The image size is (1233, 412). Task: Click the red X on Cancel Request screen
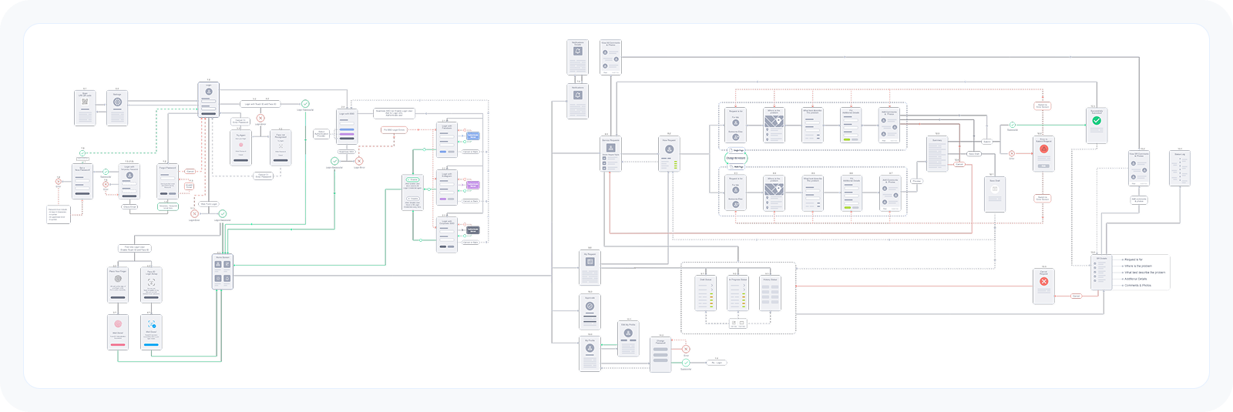click(x=1044, y=282)
